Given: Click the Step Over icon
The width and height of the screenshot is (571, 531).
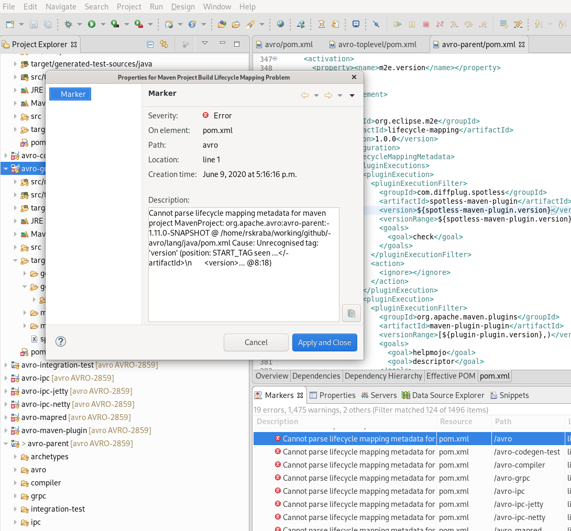Looking at the screenshot, I should (x=469, y=25).
